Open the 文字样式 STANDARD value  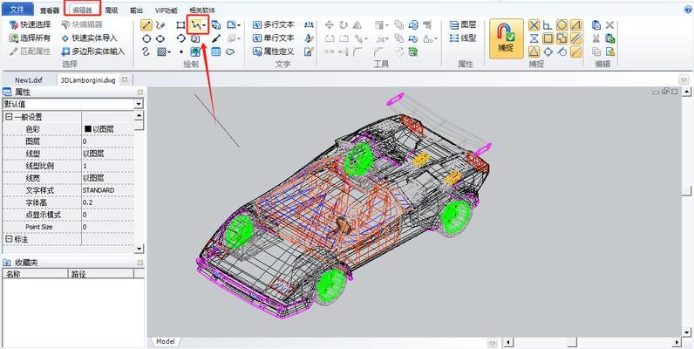(x=108, y=190)
